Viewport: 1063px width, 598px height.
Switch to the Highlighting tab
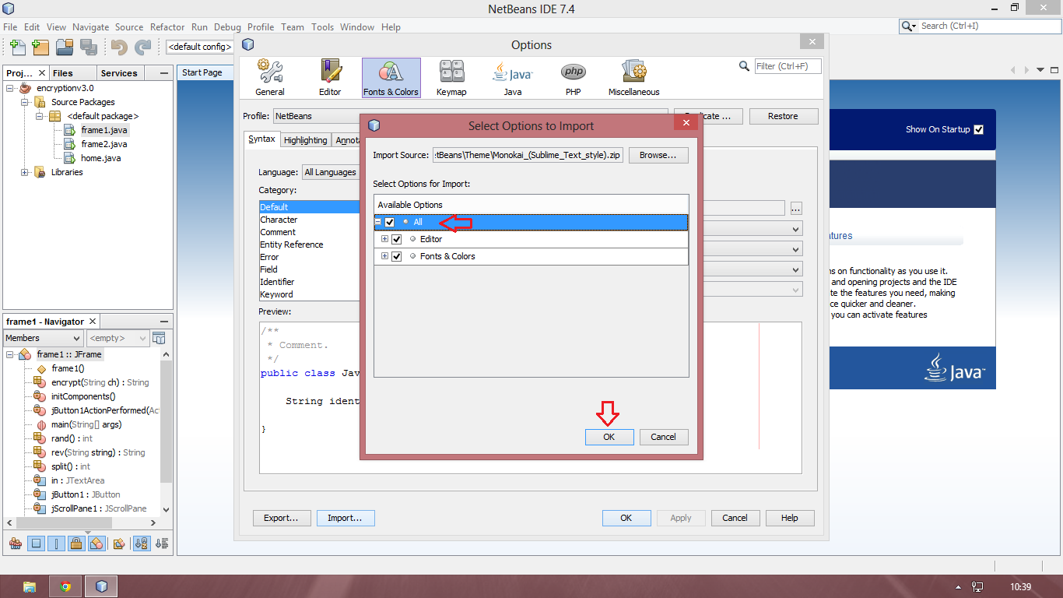pyautogui.click(x=305, y=139)
